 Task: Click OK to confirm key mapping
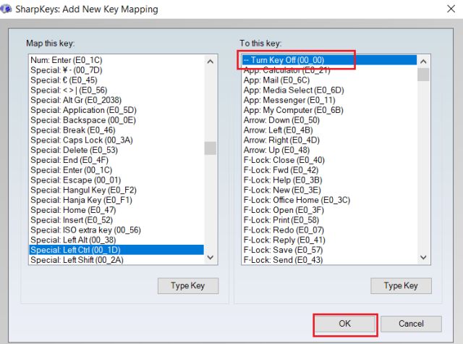[344, 324]
